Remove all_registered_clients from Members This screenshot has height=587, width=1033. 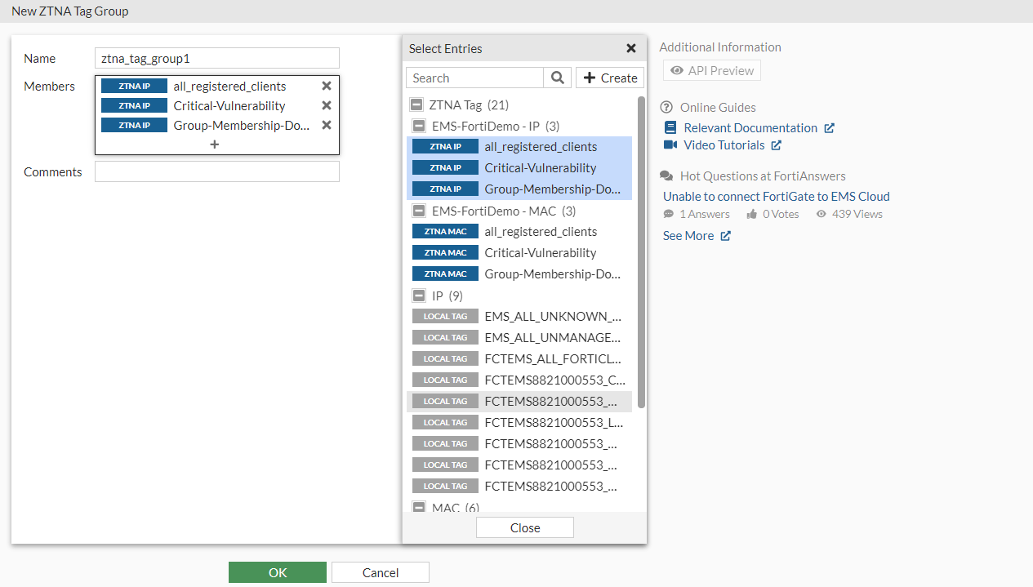pos(327,86)
